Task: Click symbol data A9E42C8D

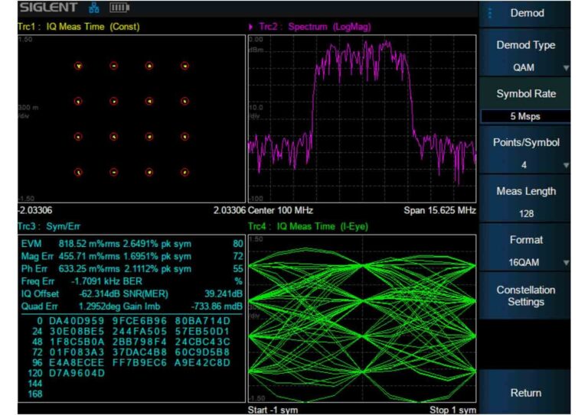Action: point(202,362)
